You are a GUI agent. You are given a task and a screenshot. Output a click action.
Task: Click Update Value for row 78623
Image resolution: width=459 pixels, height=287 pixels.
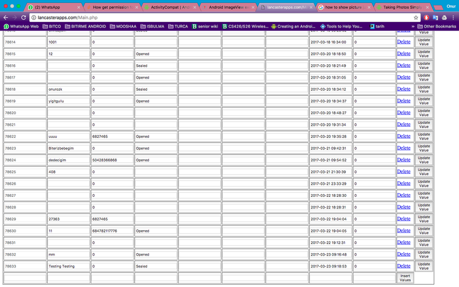point(423,148)
